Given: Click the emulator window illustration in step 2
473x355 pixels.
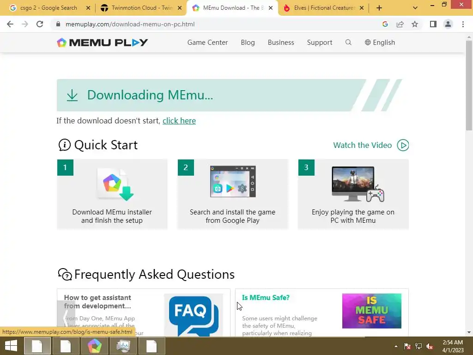Looking at the screenshot, I should coord(233,181).
